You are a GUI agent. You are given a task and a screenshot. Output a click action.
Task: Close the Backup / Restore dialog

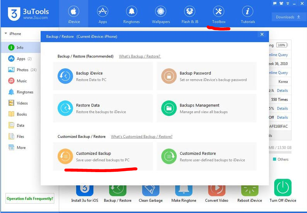(x=262, y=34)
